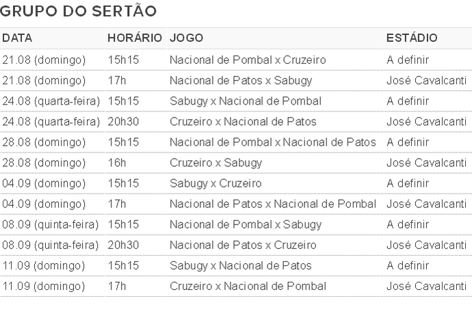The width and height of the screenshot is (472, 316).
Task: Select the 'Sabugy x Nacional de Pombal' match
Action: pyautogui.click(x=246, y=101)
